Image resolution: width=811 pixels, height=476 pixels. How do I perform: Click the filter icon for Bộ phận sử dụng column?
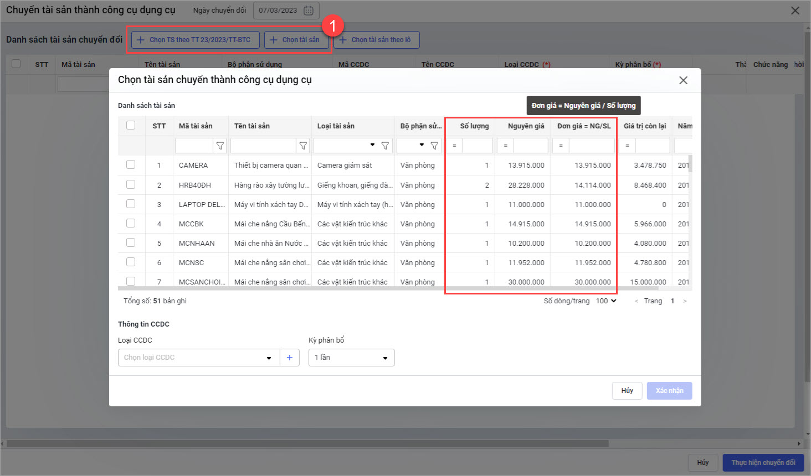coord(434,146)
